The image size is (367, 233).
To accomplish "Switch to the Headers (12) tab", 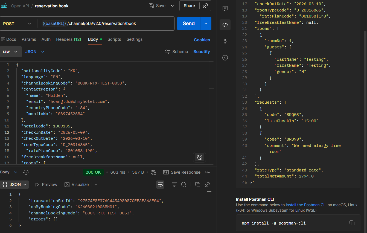I will pos(68,39).
